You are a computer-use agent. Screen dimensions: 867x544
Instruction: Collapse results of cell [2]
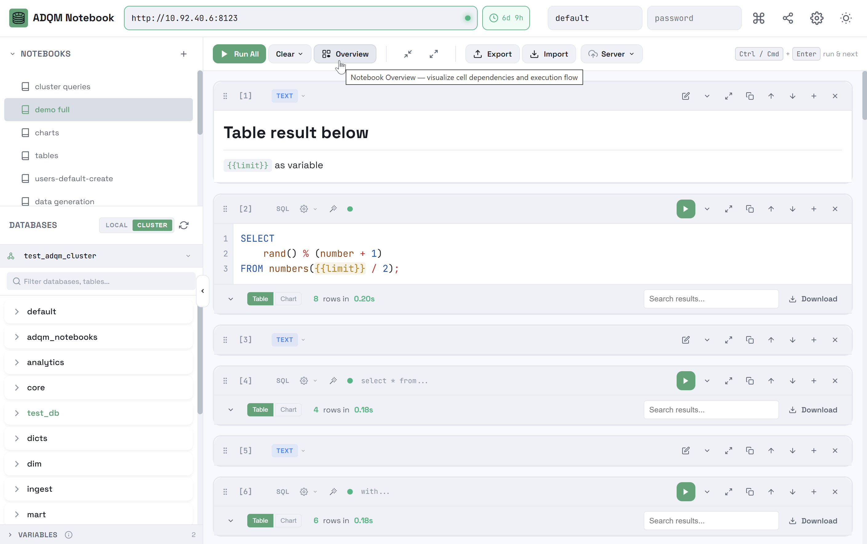click(x=231, y=299)
